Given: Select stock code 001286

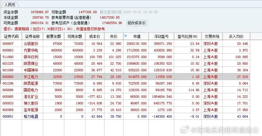Looking at the screenshot, I should click(8, 83).
